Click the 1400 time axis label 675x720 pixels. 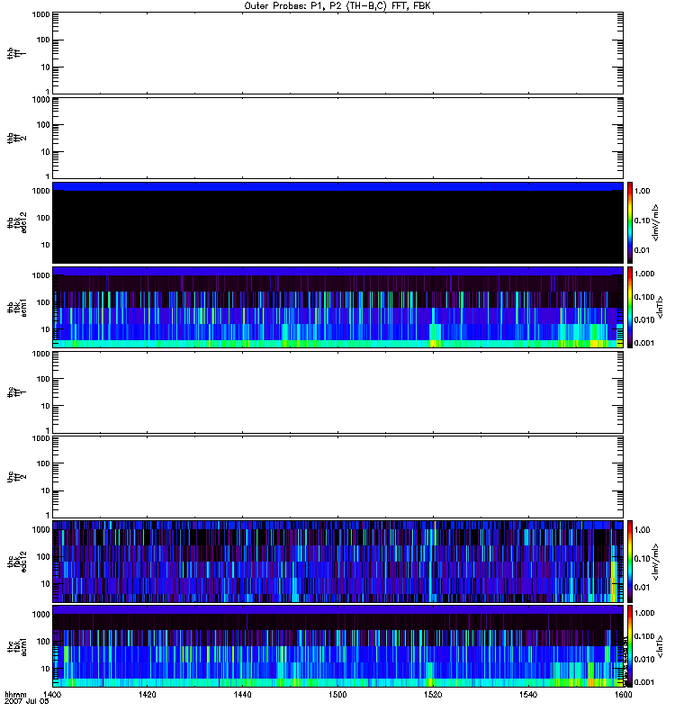[53, 696]
